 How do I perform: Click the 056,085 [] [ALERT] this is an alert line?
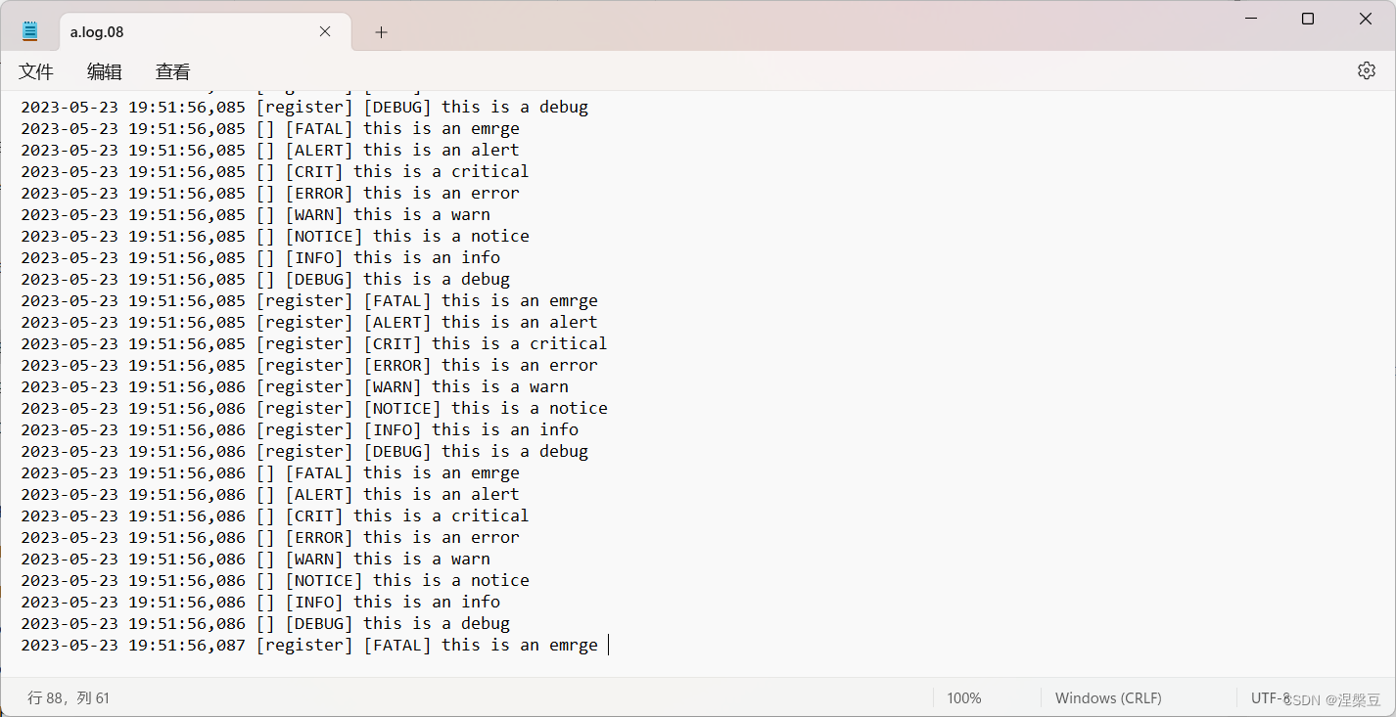(x=270, y=150)
